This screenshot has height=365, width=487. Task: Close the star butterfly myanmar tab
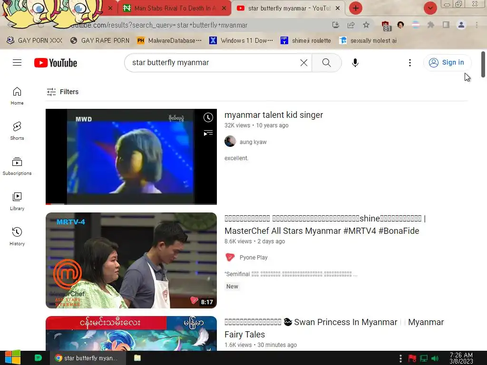point(338,9)
